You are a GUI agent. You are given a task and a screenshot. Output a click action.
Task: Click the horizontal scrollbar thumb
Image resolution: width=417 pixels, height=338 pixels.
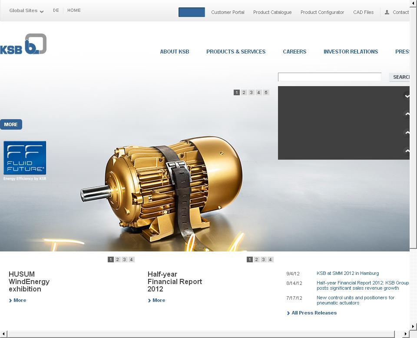(201, 334)
